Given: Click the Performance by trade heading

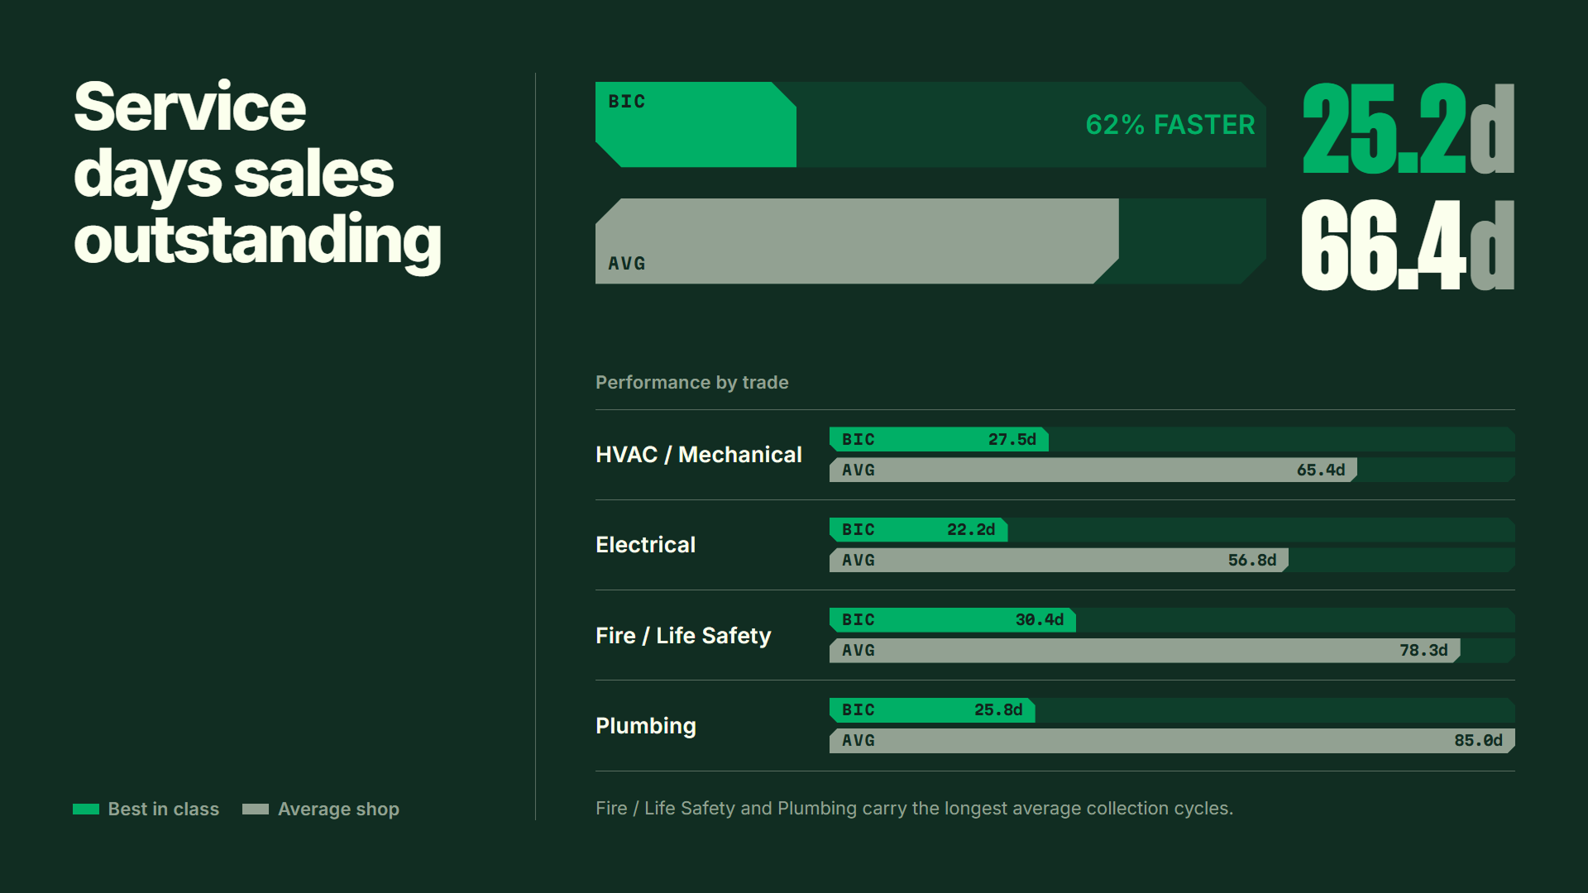Looking at the screenshot, I should pyautogui.click(x=692, y=382).
